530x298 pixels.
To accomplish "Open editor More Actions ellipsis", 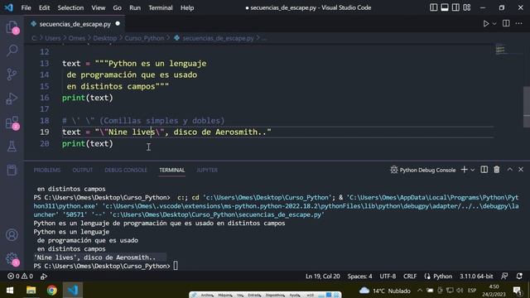I will pos(519,23).
